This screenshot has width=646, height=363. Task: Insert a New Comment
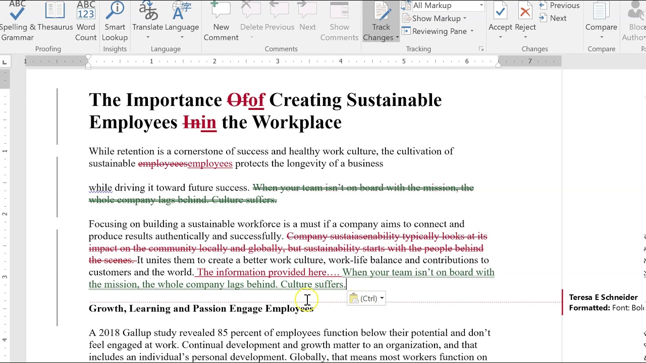pyautogui.click(x=221, y=22)
